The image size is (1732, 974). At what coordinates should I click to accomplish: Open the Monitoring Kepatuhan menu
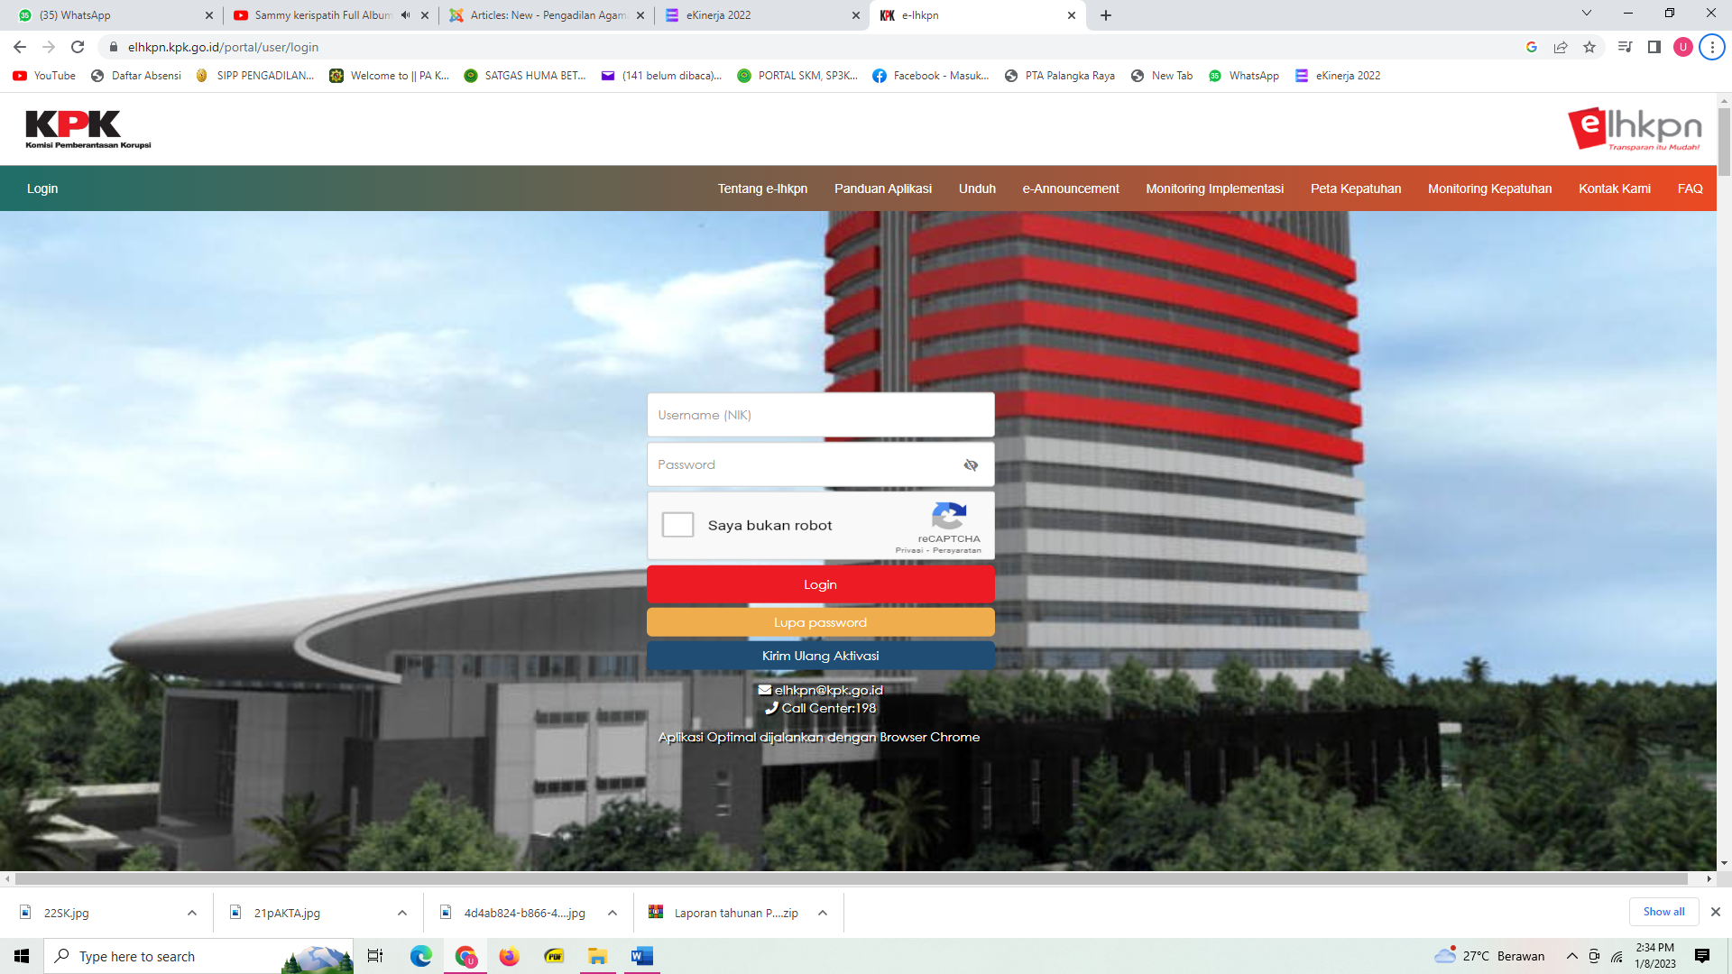click(x=1489, y=188)
